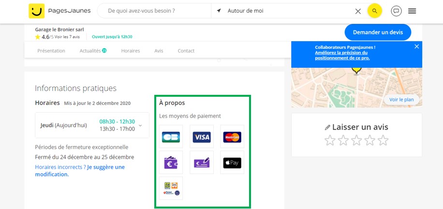443x209 pixels.
Task: Click the Demander un devis button
Action: click(378, 32)
